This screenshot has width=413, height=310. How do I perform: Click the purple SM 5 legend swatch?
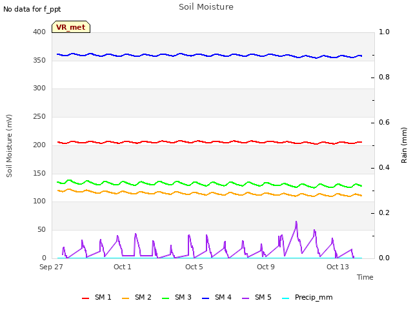coord(245,298)
